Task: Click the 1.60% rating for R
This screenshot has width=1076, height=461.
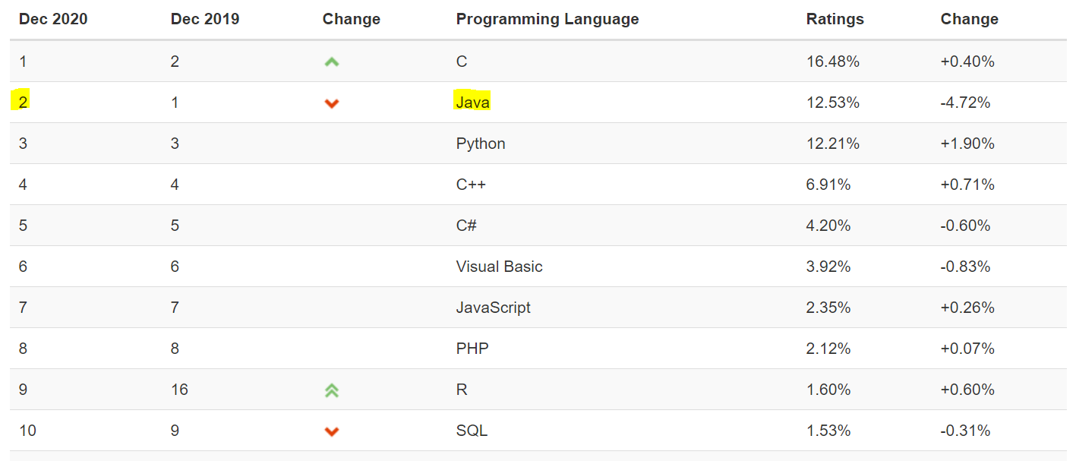Action: pos(828,390)
